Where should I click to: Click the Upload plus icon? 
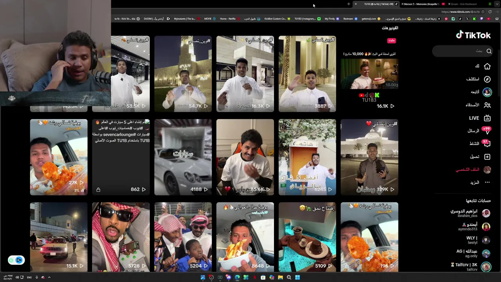pyautogui.click(x=487, y=157)
